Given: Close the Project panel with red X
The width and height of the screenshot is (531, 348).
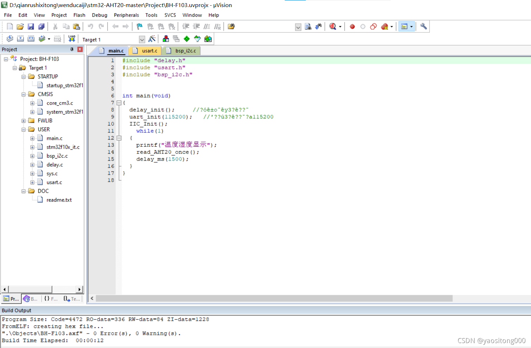Looking at the screenshot, I should (80, 49).
